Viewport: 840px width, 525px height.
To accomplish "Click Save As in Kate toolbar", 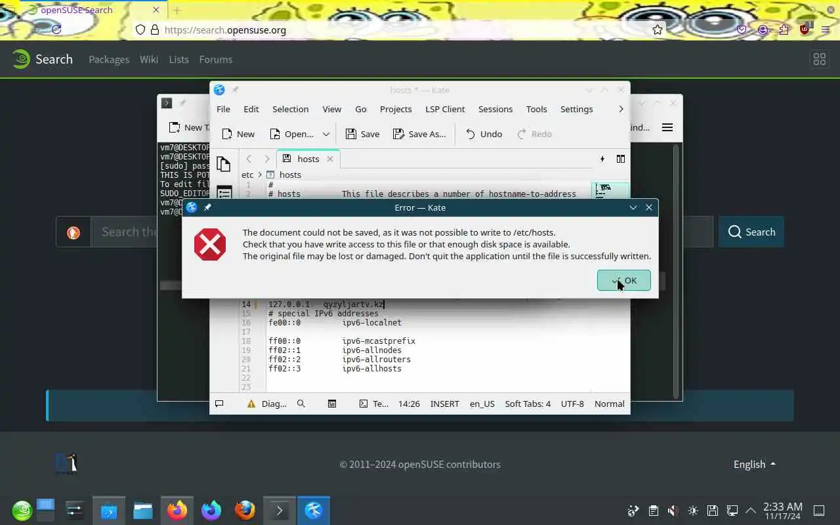I will pos(419,134).
